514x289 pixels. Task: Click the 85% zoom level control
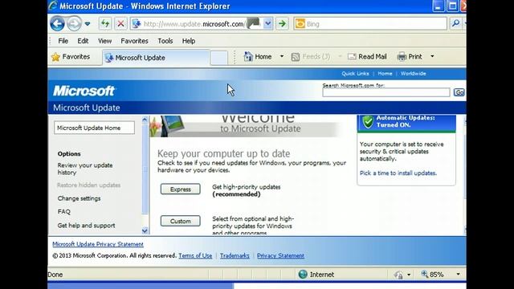point(433,275)
